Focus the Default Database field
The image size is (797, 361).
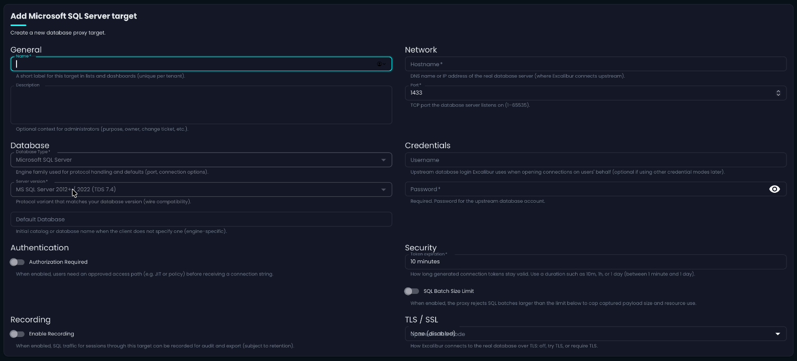[x=201, y=219]
